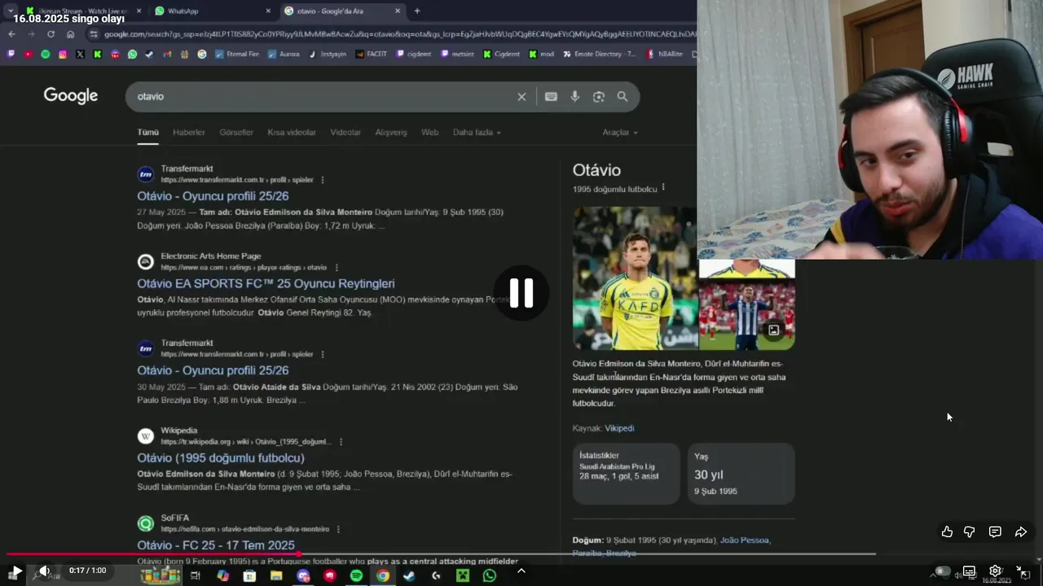Viewport: 1043px width, 586px height.
Task: Like the video with thumbs up
Action: coord(947,531)
